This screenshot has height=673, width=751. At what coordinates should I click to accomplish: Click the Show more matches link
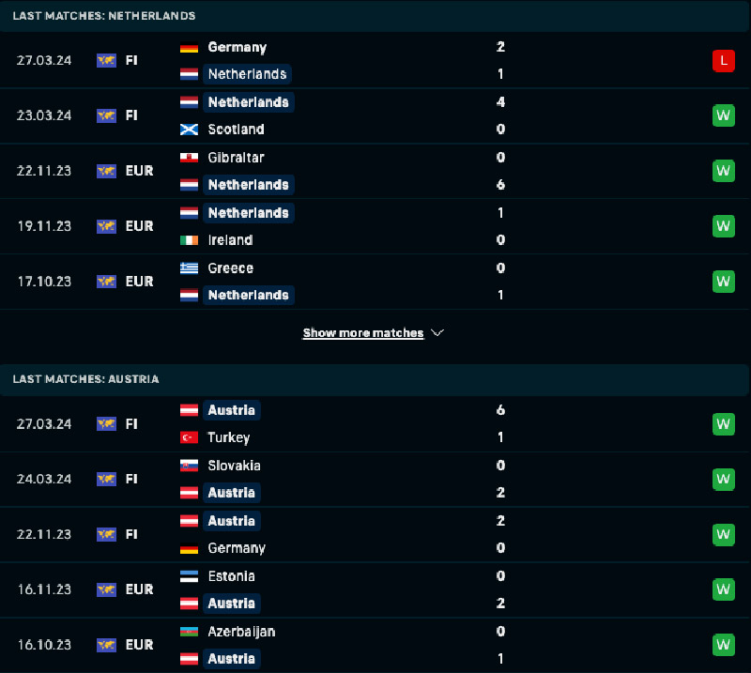(x=362, y=333)
